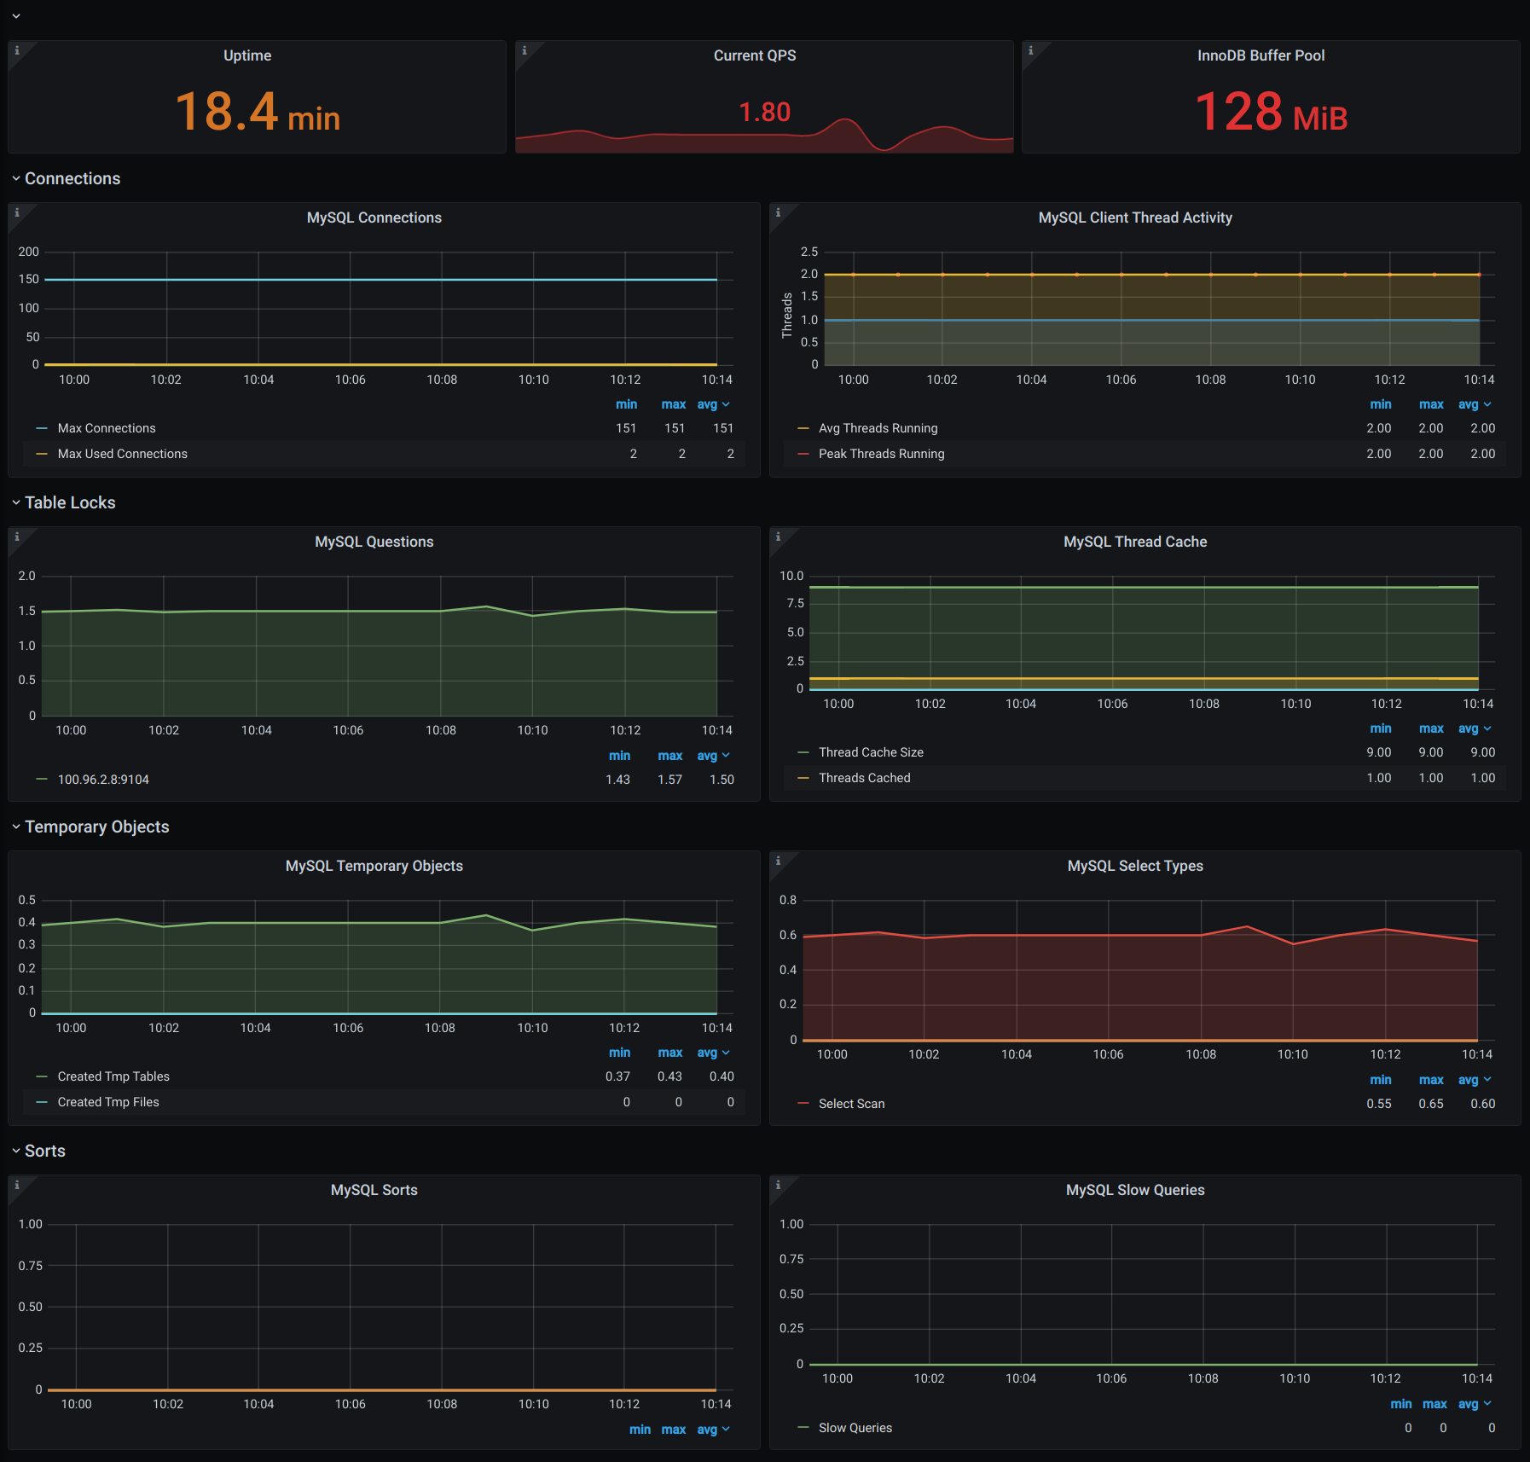This screenshot has height=1462, width=1530.
Task: Open info icon on InnoDB Buffer Pool panel
Action: pyautogui.click(x=1030, y=50)
